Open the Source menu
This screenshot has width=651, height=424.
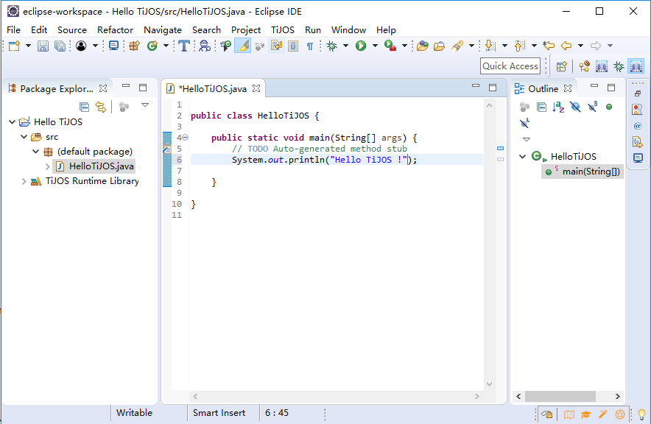[x=72, y=30]
